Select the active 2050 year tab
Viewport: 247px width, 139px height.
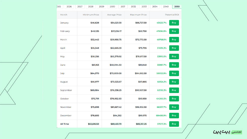pos(177,7)
